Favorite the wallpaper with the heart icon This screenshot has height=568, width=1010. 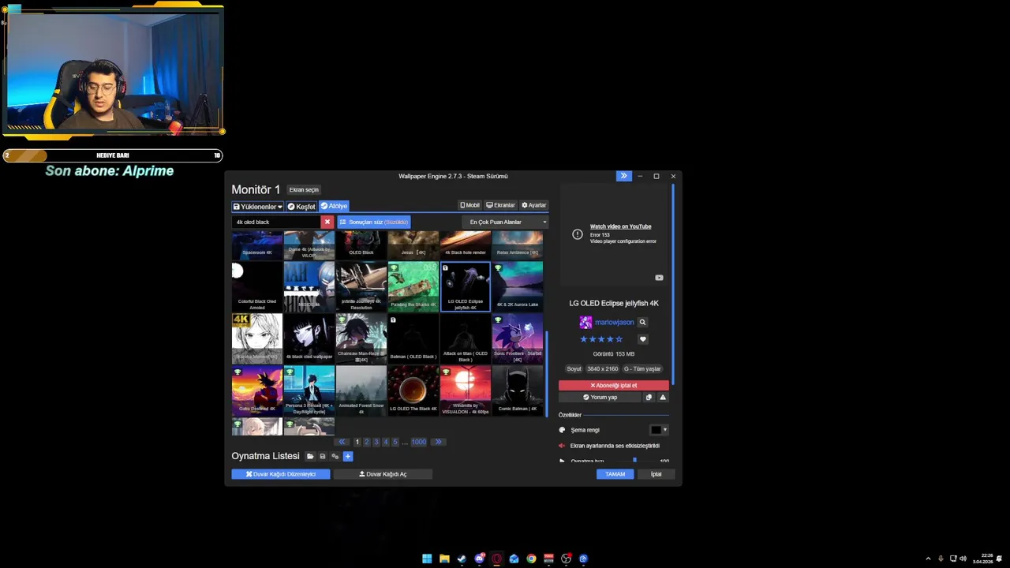pyautogui.click(x=642, y=339)
